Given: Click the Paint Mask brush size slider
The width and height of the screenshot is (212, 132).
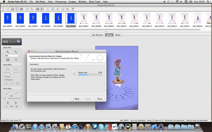Looking at the screenshot, I should [x=12, y=99].
